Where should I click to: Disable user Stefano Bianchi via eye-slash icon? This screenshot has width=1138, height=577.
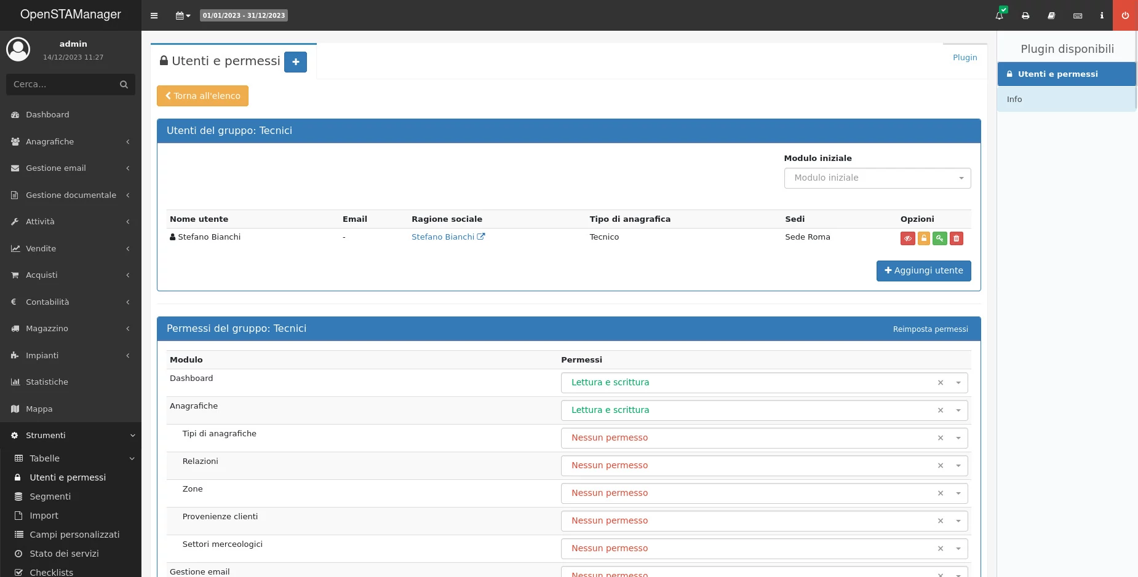(x=908, y=238)
